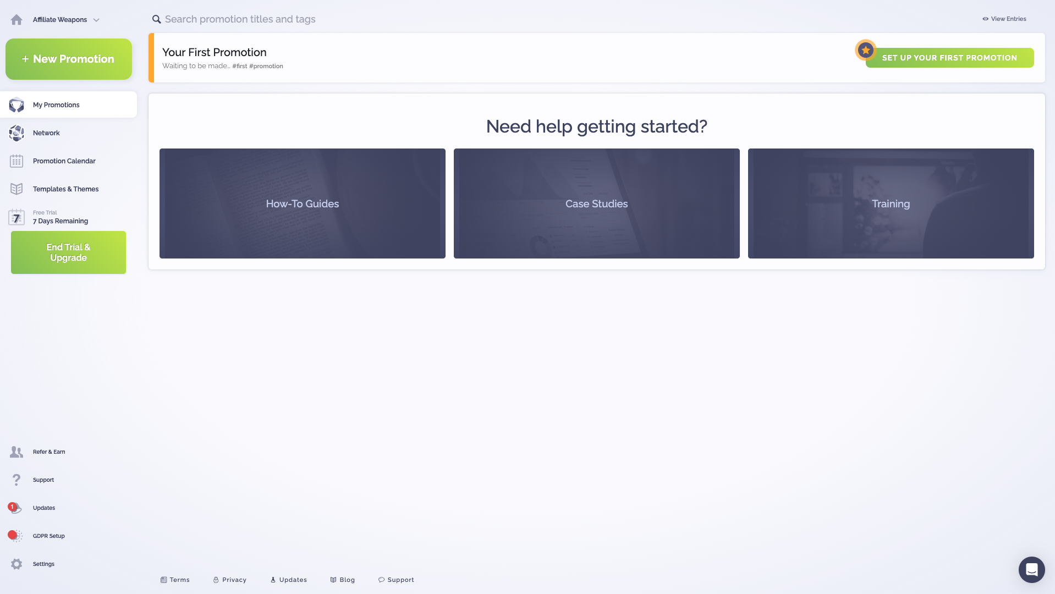
Task: Open the Network globe icon
Action: point(17,133)
